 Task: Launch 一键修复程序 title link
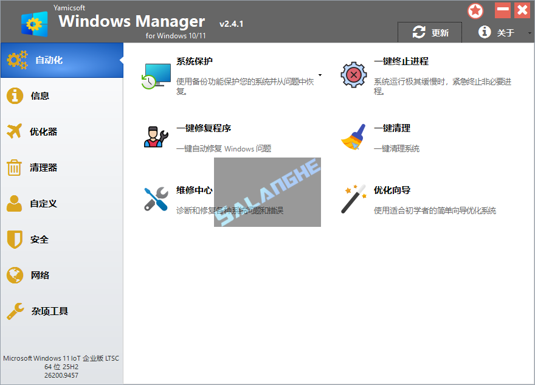(x=204, y=128)
